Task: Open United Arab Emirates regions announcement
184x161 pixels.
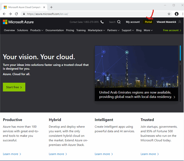Action: [137, 94]
